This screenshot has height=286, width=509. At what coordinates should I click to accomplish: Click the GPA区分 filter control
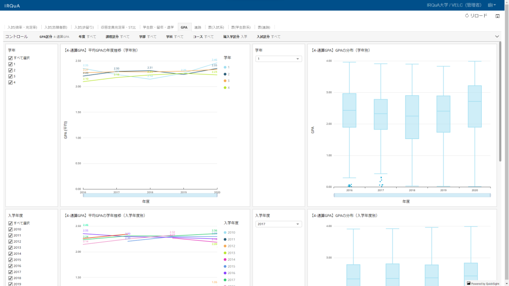tap(54, 37)
